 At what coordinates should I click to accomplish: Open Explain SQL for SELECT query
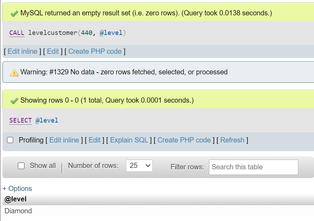click(129, 140)
